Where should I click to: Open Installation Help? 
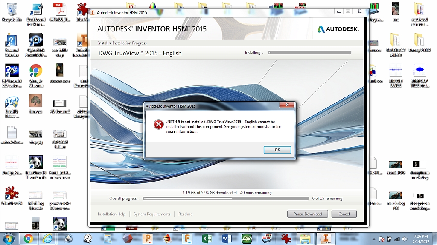click(111, 214)
